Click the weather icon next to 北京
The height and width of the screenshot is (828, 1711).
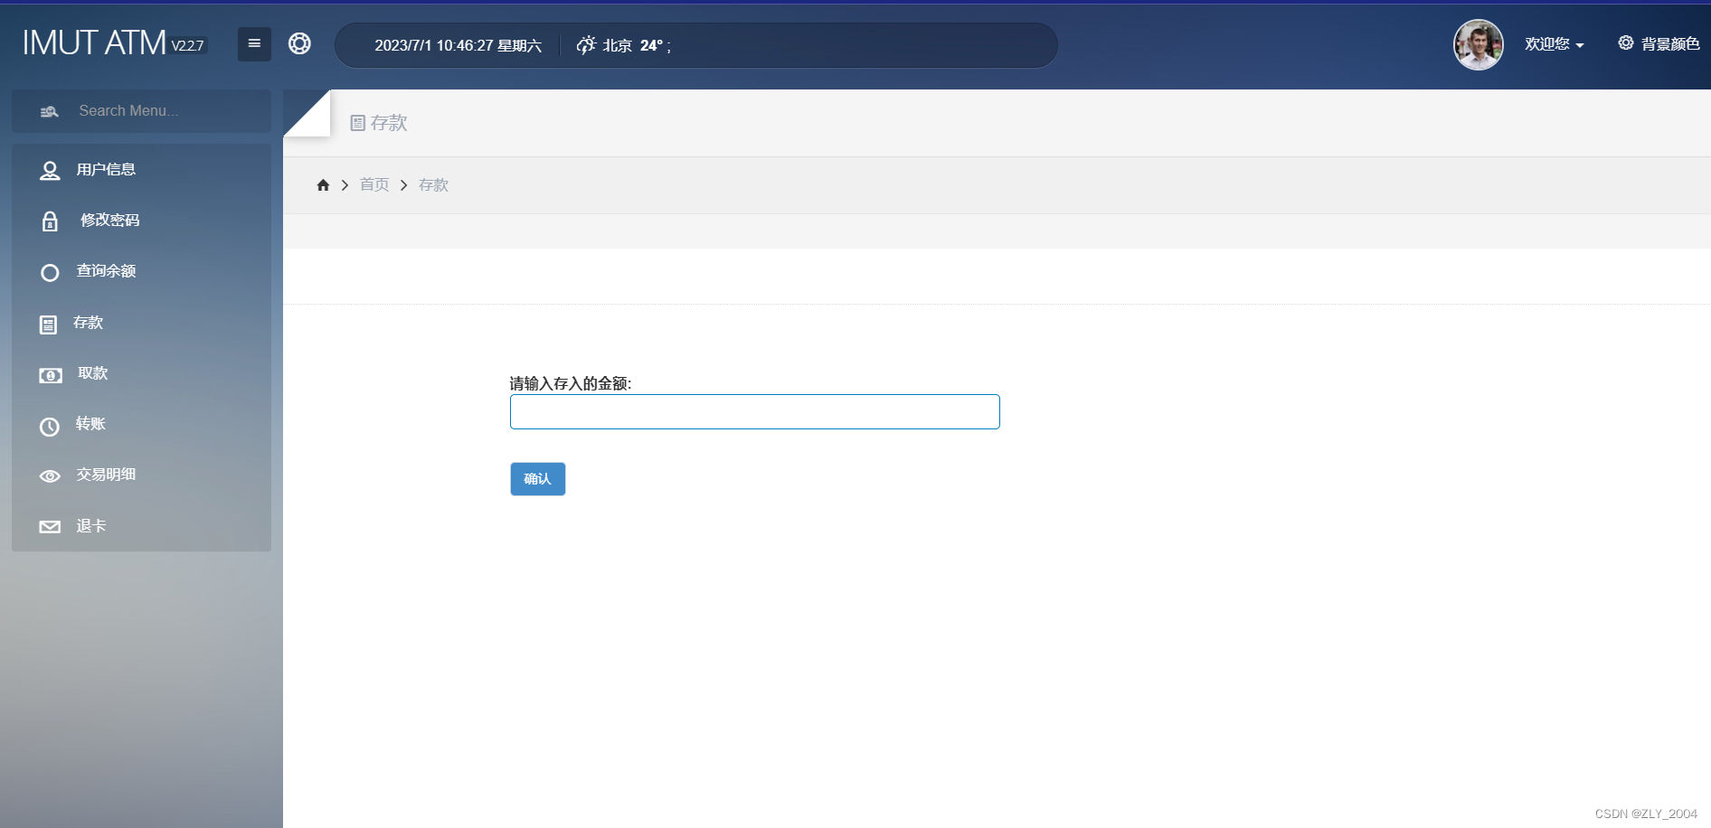[x=585, y=44]
